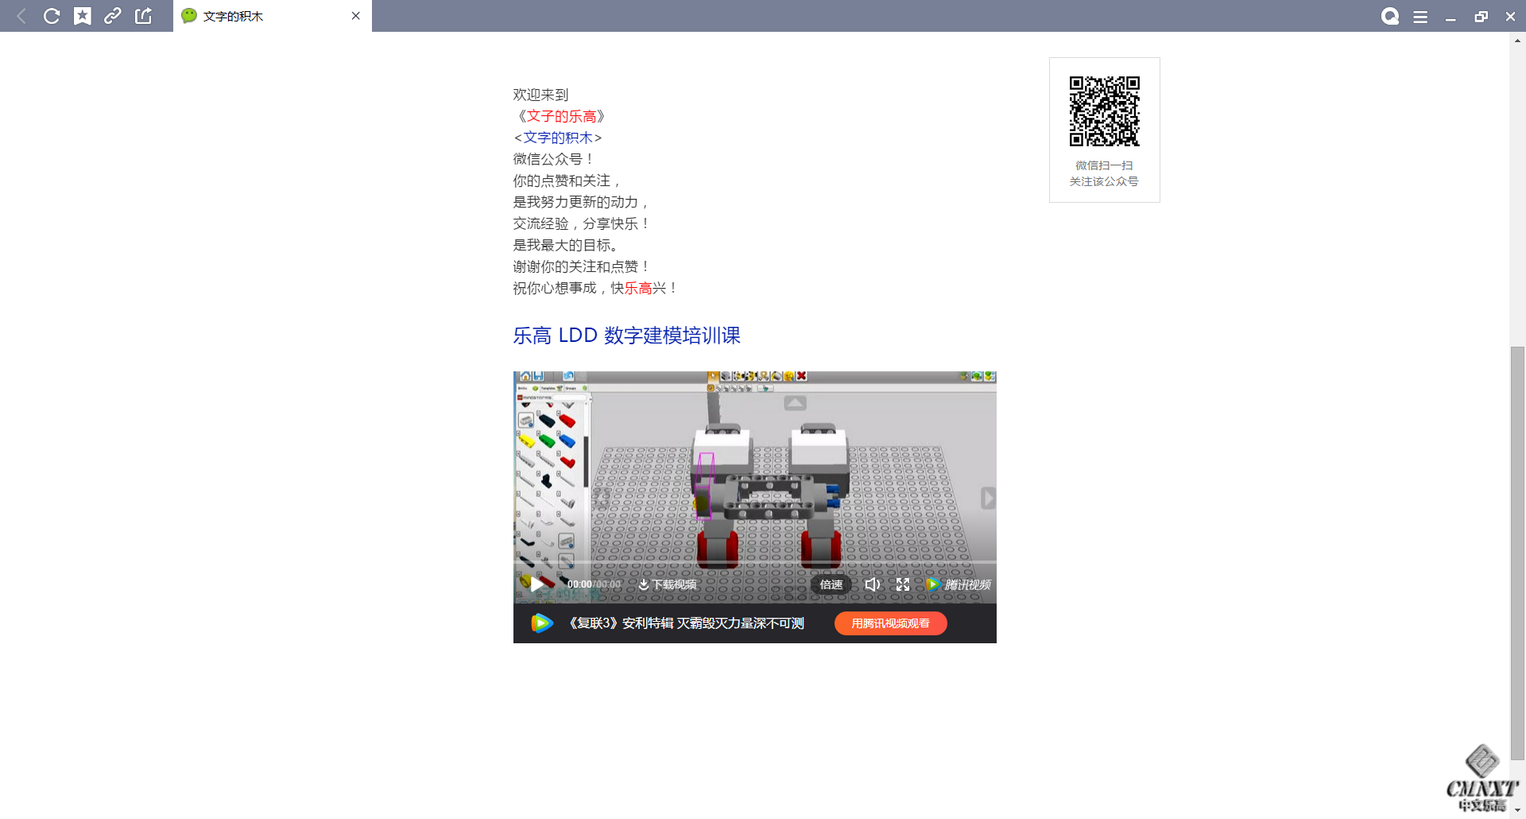Click the back navigation arrow
Screen dimensions: 1526x819
tap(21, 16)
